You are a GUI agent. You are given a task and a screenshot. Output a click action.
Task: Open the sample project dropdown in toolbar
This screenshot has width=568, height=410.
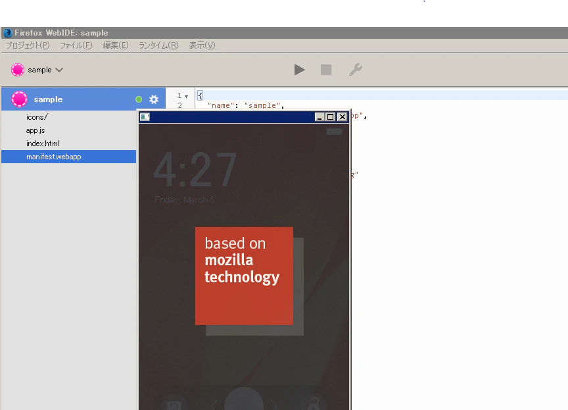37,70
